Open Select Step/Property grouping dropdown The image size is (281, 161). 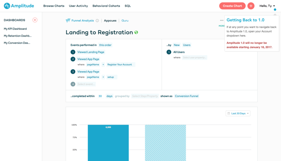145,96
